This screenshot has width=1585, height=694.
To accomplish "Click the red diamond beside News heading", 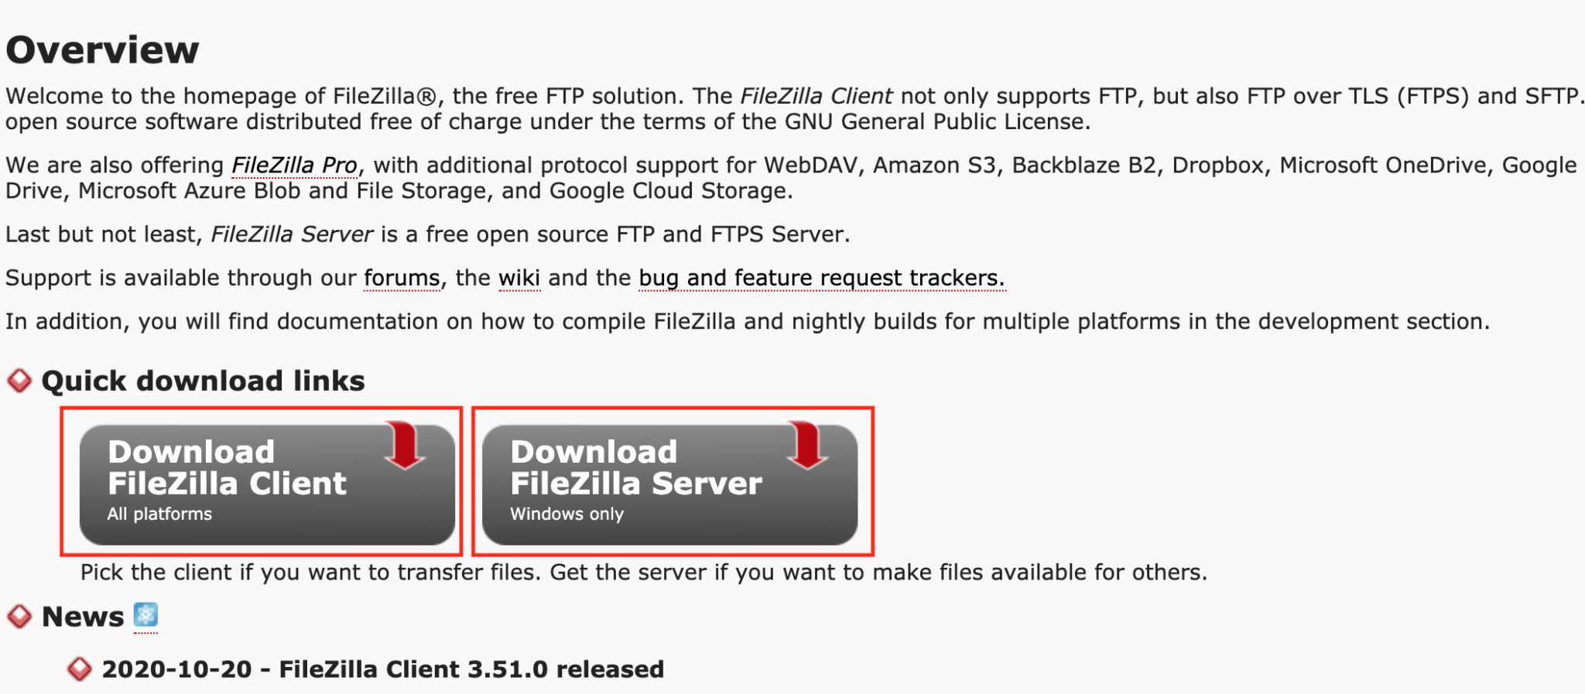I will 19,617.
